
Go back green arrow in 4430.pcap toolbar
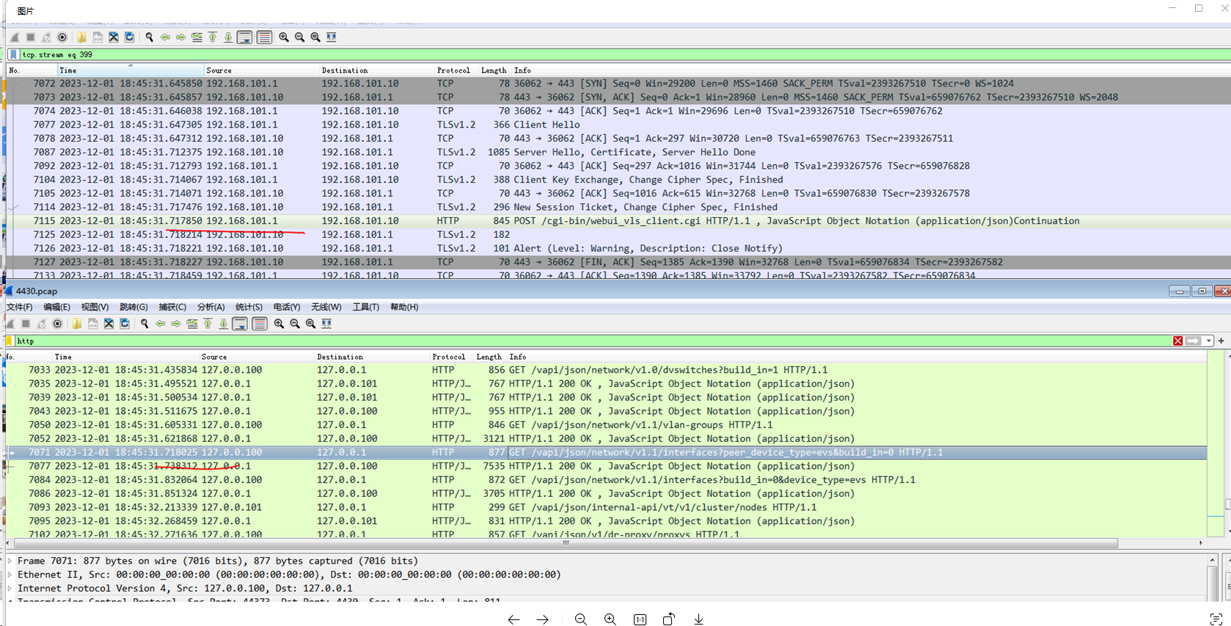click(161, 324)
